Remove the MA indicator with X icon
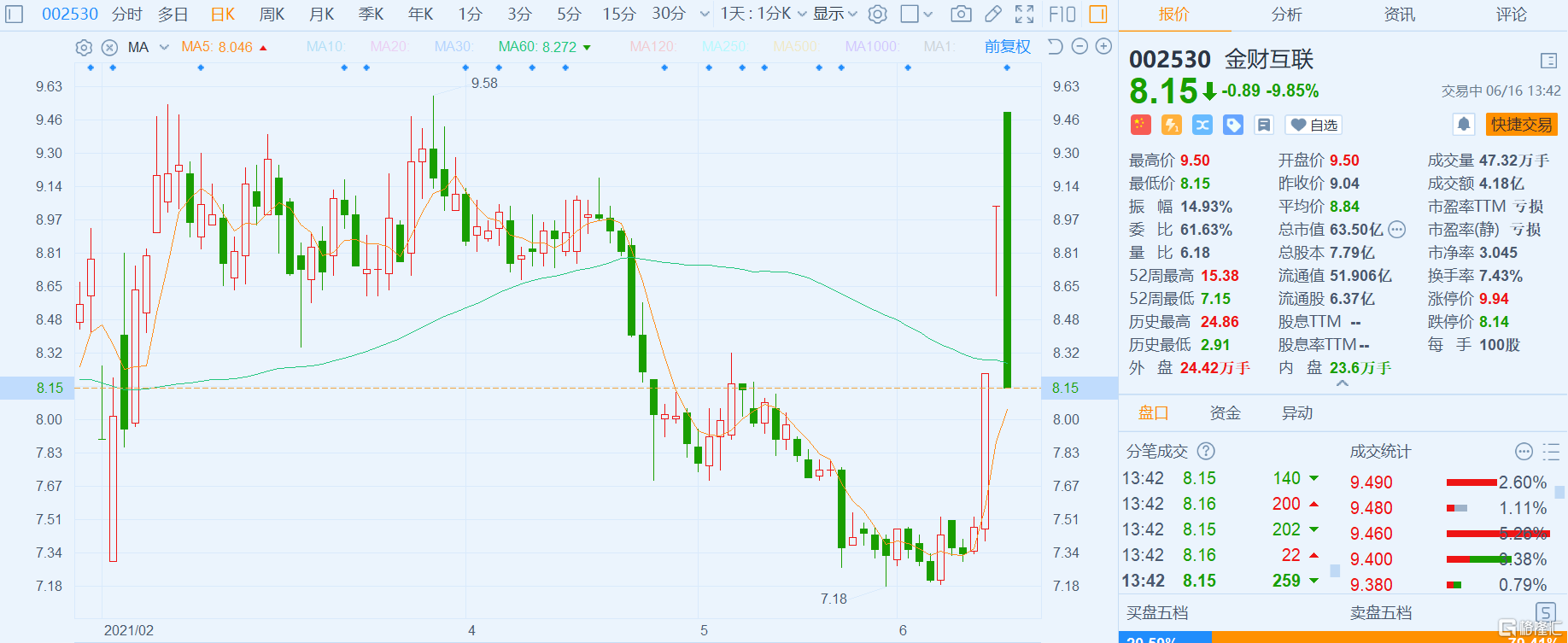The height and width of the screenshot is (643, 1568). (x=109, y=48)
